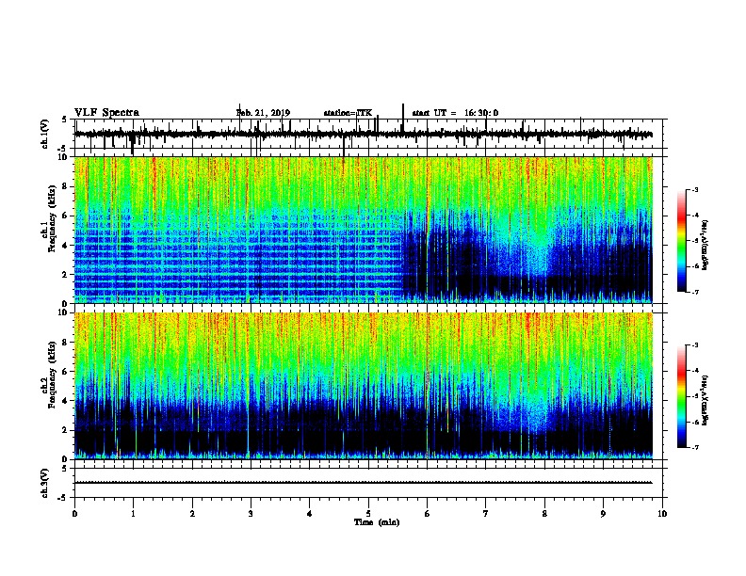Select the ch.1 spectrogram color scale bar
This screenshot has height=576, width=746.
click(681, 241)
